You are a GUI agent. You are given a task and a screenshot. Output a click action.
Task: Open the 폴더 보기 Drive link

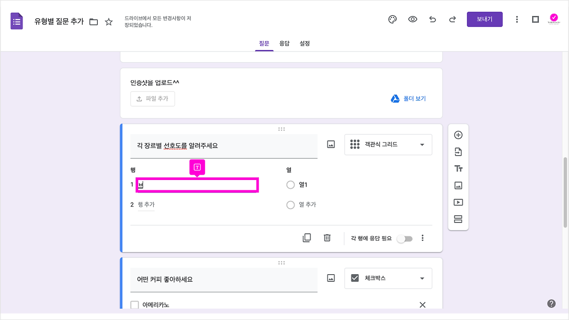408,98
